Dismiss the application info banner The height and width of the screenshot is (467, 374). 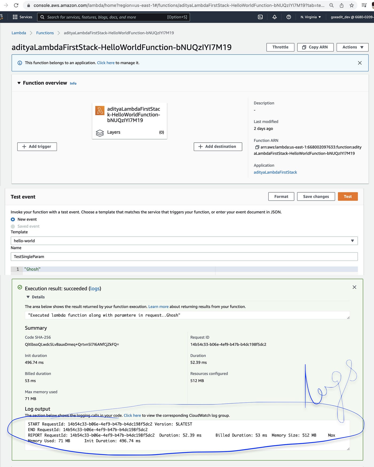pyautogui.click(x=360, y=63)
